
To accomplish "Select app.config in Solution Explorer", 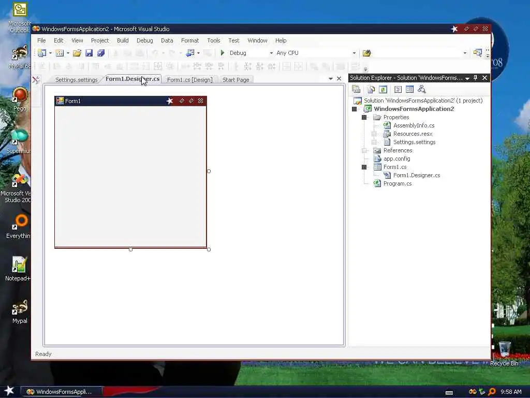I will [x=396, y=159].
